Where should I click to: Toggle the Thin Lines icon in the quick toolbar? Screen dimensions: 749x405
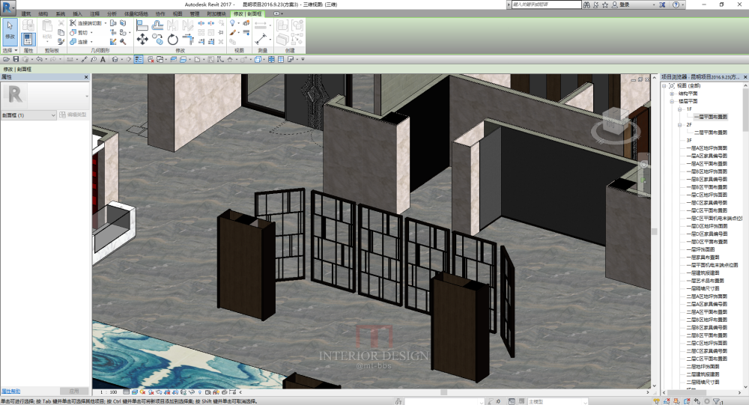[139, 59]
